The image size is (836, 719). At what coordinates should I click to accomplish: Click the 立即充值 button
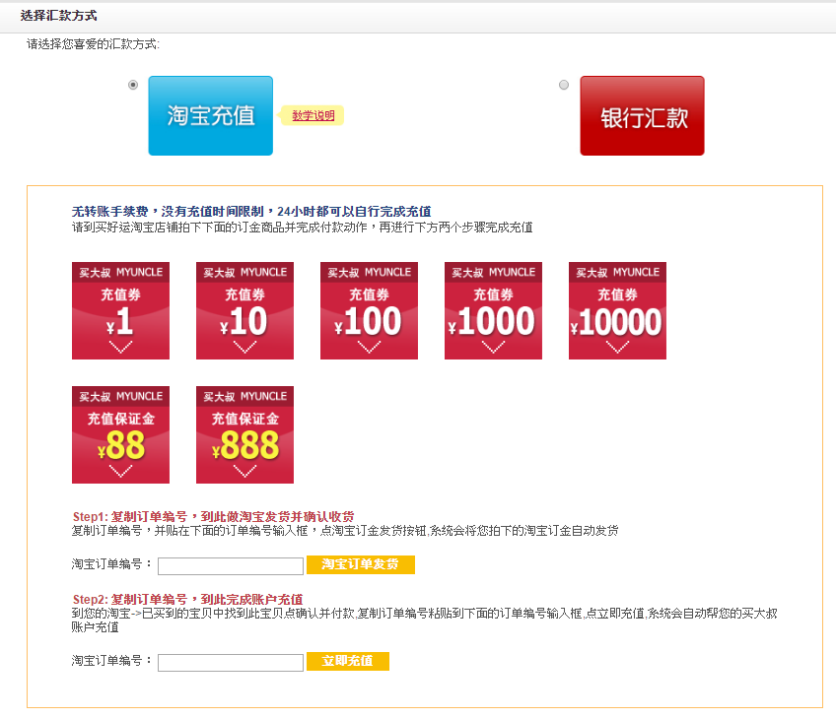click(348, 661)
